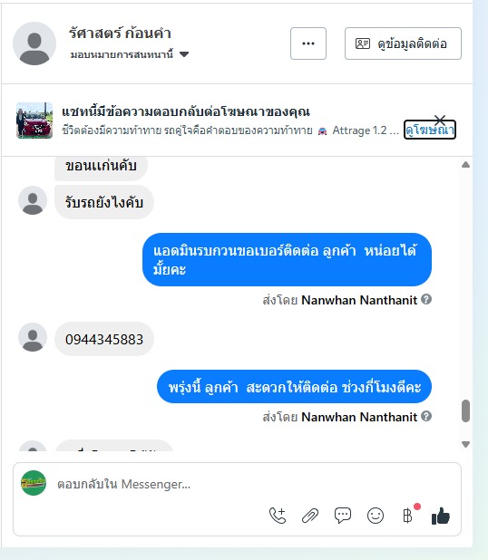Click help icon beside second Nanwhan Nanthanit label
The height and width of the screenshot is (560, 488).
pos(426,416)
